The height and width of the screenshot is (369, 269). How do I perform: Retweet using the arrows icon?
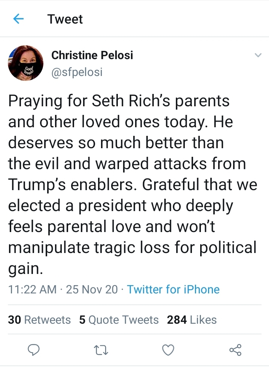coord(101,350)
